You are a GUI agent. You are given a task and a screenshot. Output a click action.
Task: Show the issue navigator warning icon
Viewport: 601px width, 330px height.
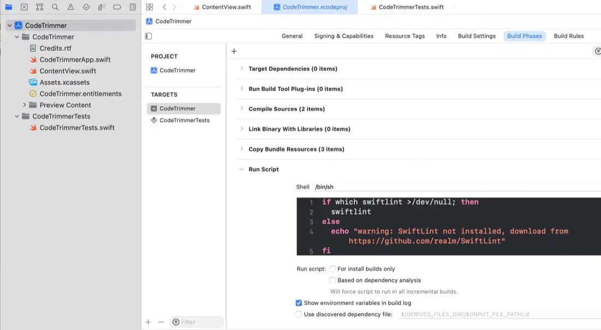(70, 7)
